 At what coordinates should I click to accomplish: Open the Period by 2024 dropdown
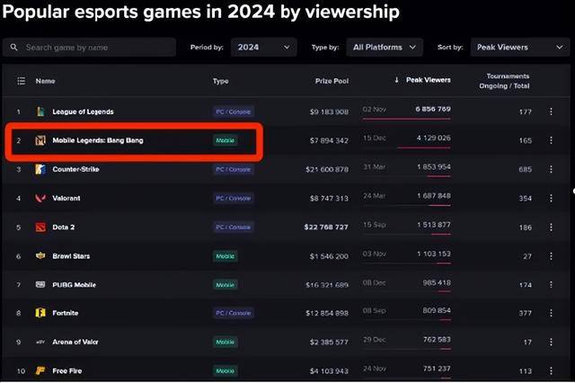(263, 48)
